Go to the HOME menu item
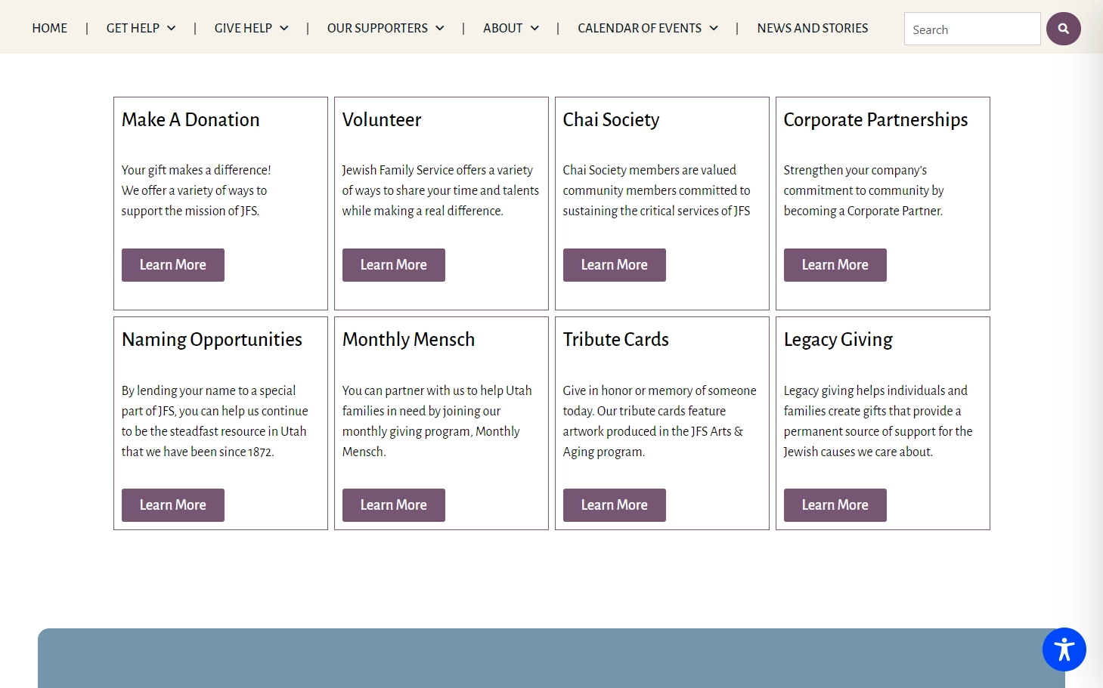This screenshot has height=688, width=1103. (x=50, y=28)
